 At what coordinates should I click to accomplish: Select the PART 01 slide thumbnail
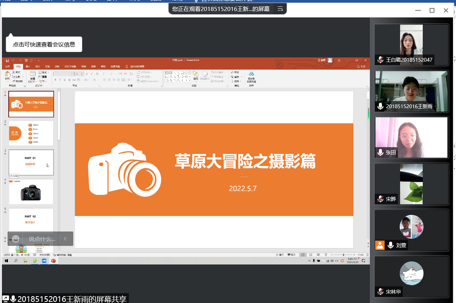tap(31, 162)
